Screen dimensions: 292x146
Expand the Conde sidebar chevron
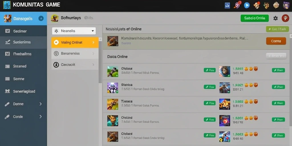pyautogui.click(x=40, y=117)
